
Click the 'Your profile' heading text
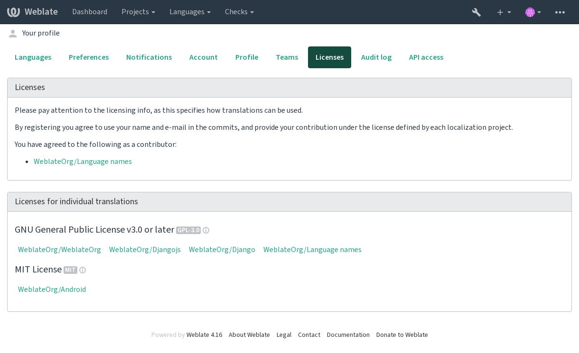[x=41, y=33]
